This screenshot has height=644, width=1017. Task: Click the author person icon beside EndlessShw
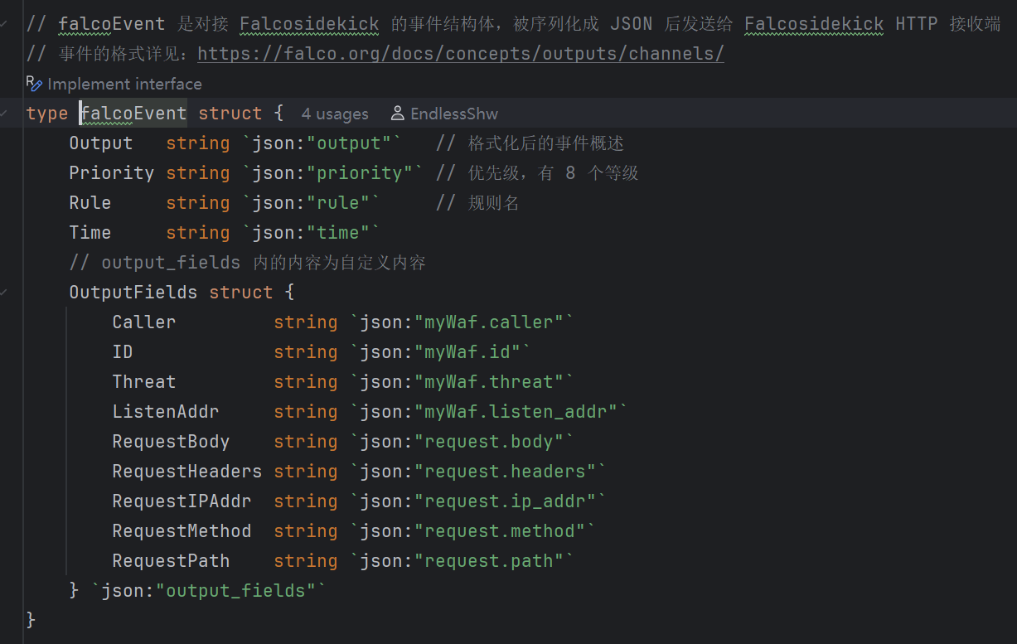[x=398, y=114]
